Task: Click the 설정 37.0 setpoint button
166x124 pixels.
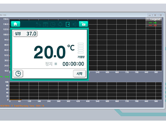Action: point(25,34)
